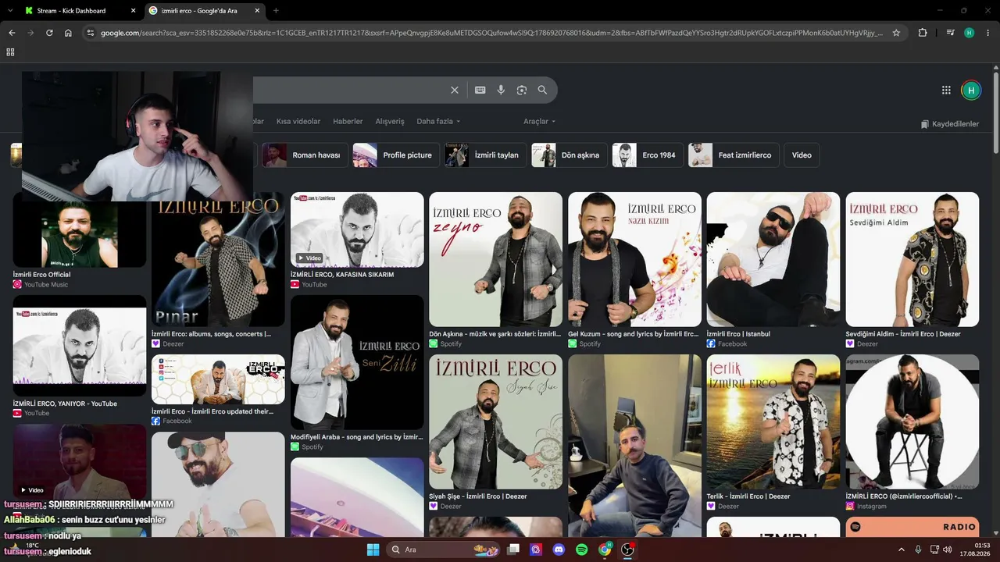This screenshot has width=1000, height=562.
Task: Filter images by Roman havası chip
Action: pos(304,155)
